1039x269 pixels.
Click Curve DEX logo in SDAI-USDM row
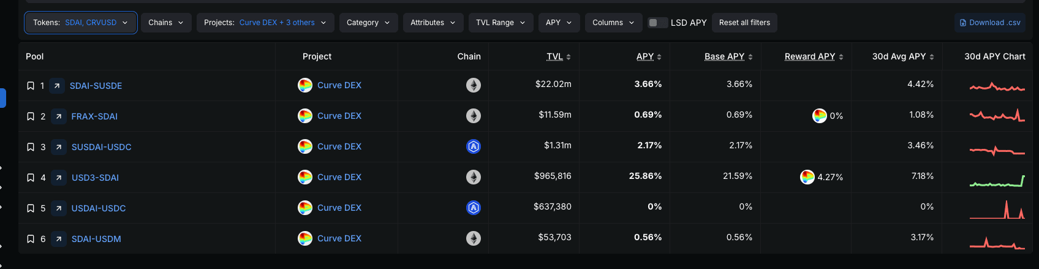305,238
